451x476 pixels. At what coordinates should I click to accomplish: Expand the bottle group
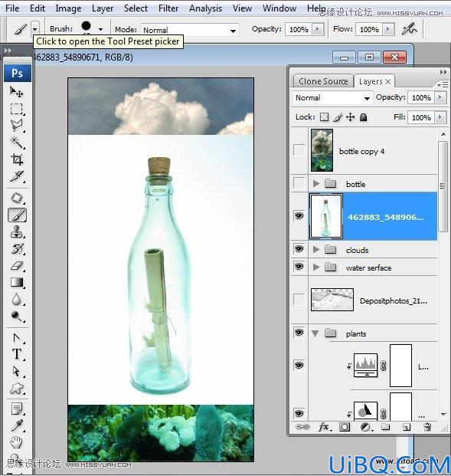point(316,183)
